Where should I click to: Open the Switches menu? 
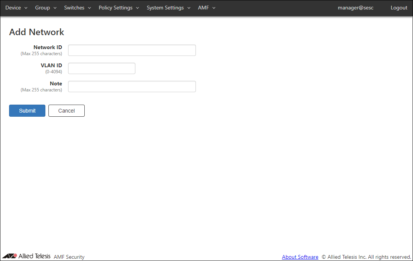coord(78,8)
